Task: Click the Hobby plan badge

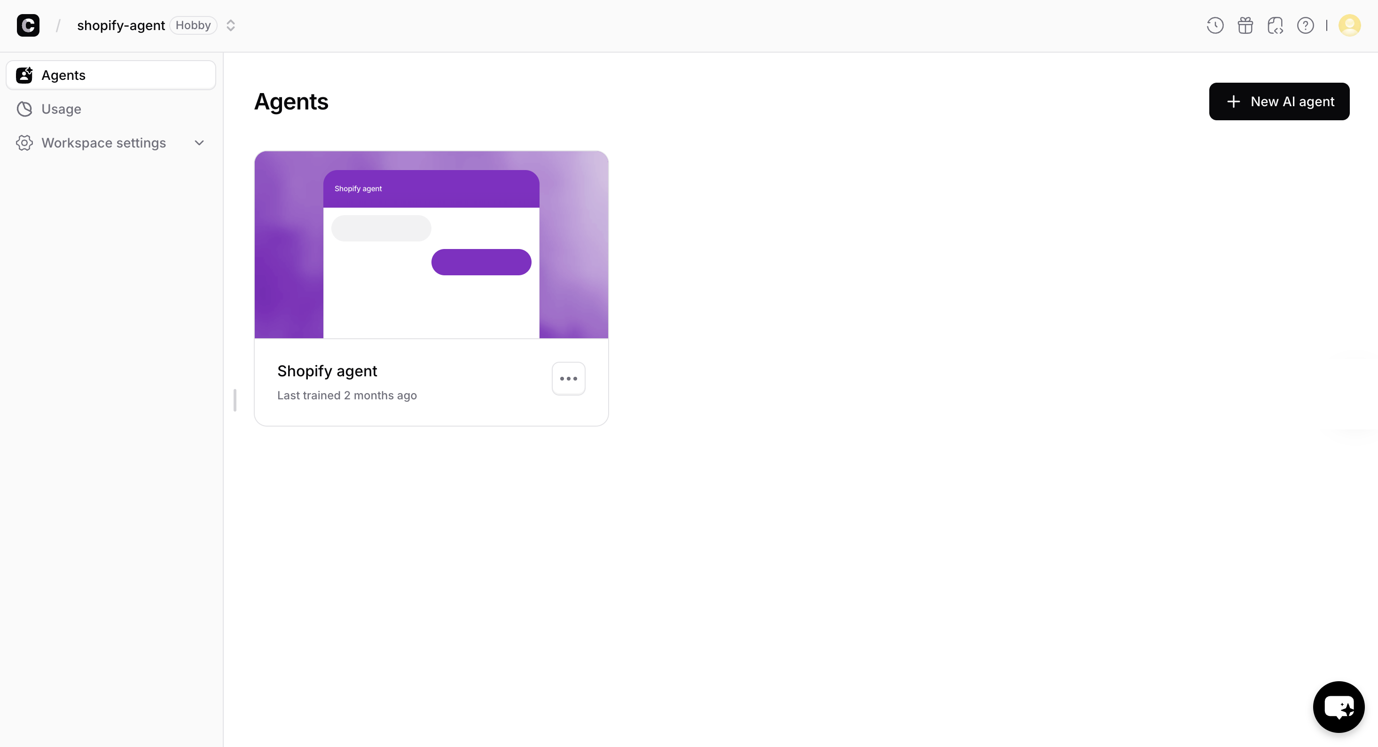Action: [x=193, y=25]
